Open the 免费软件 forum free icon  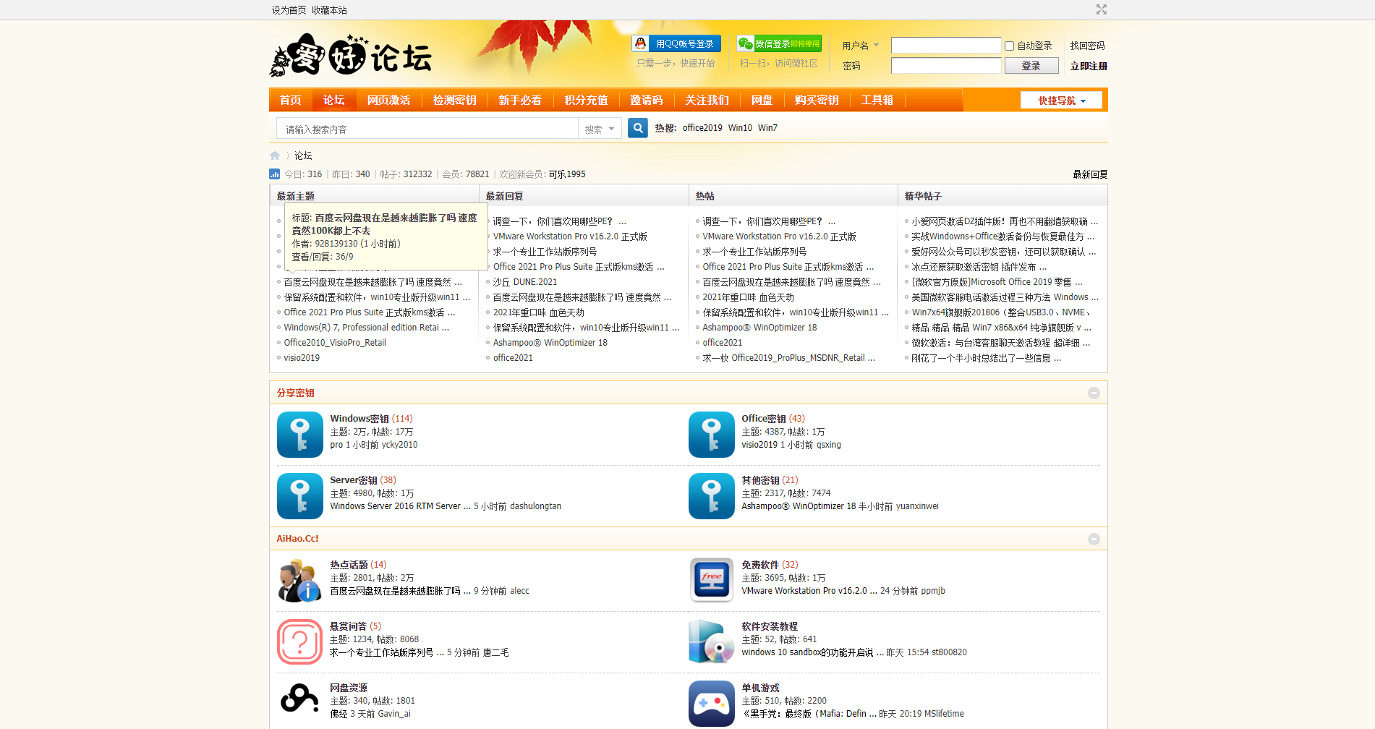[712, 580]
